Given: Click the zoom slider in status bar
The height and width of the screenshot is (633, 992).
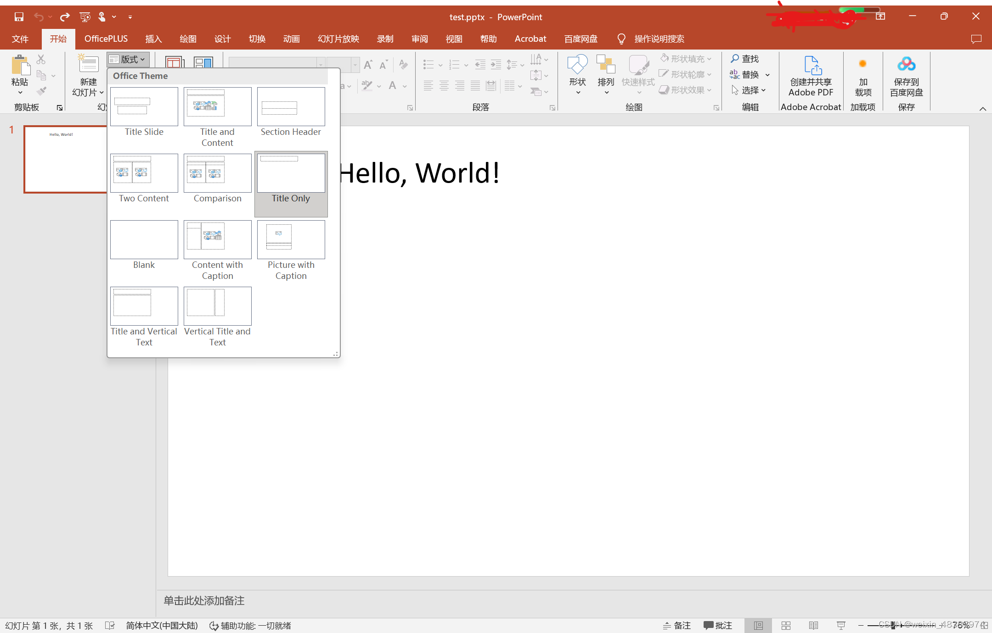Looking at the screenshot, I should (893, 625).
